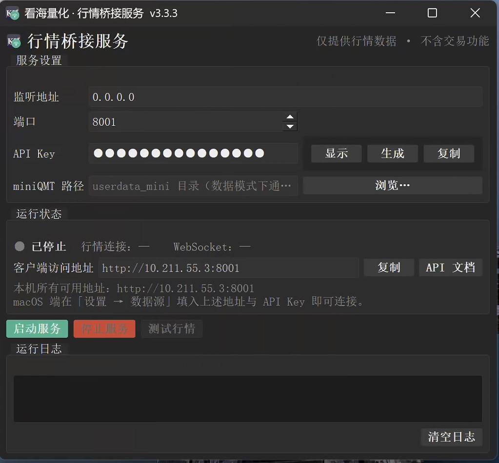The image size is (499, 463).
Task: Click the 行情连接 status text
Action: (115, 247)
